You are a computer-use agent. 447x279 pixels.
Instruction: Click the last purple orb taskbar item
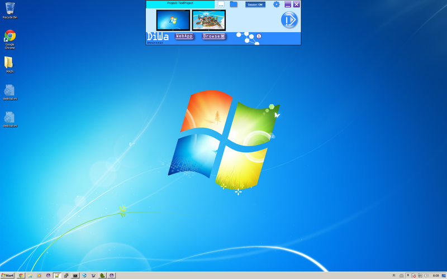pos(112,275)
